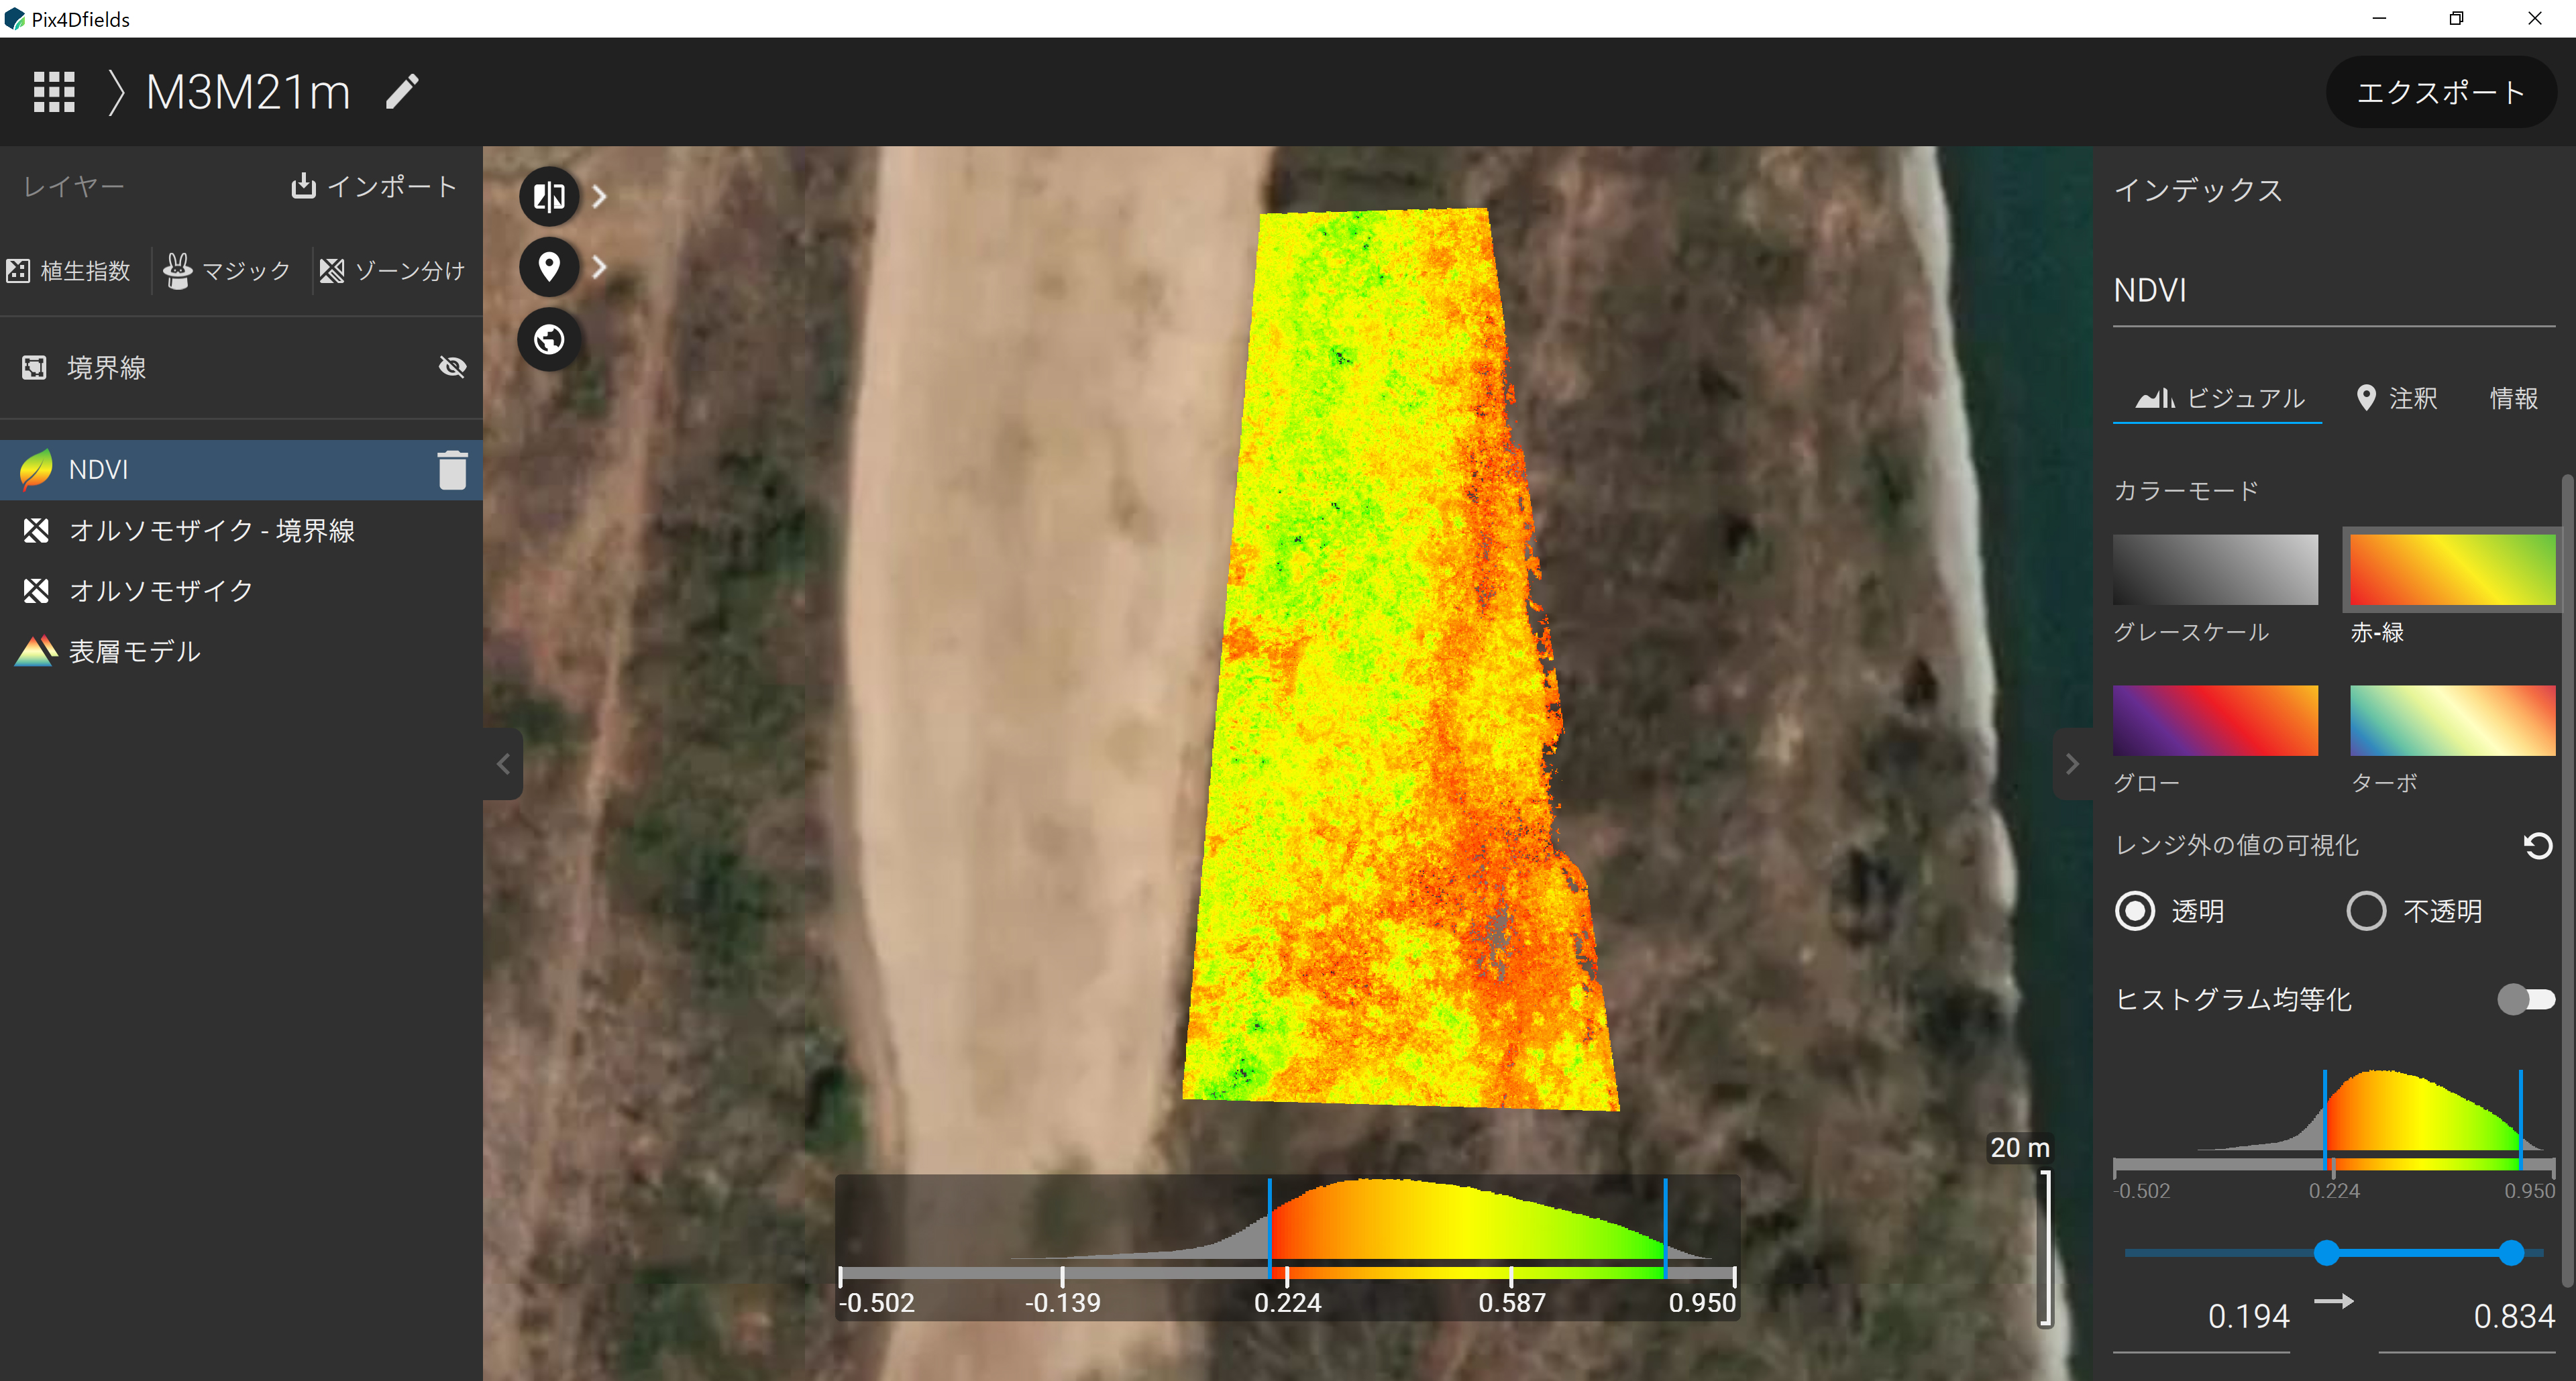Switch to the 情報 tab
The image size is (2576, 1381).
pos(2513,399)
